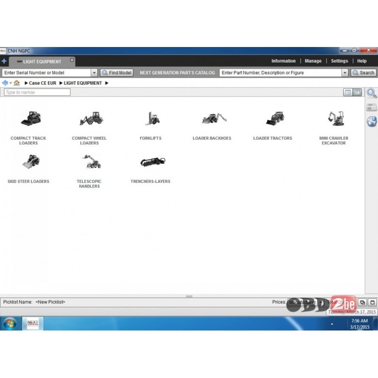Select the Forklifts equipment icon
This screenshot has width=378, height=378.
(x=152, y=118)
